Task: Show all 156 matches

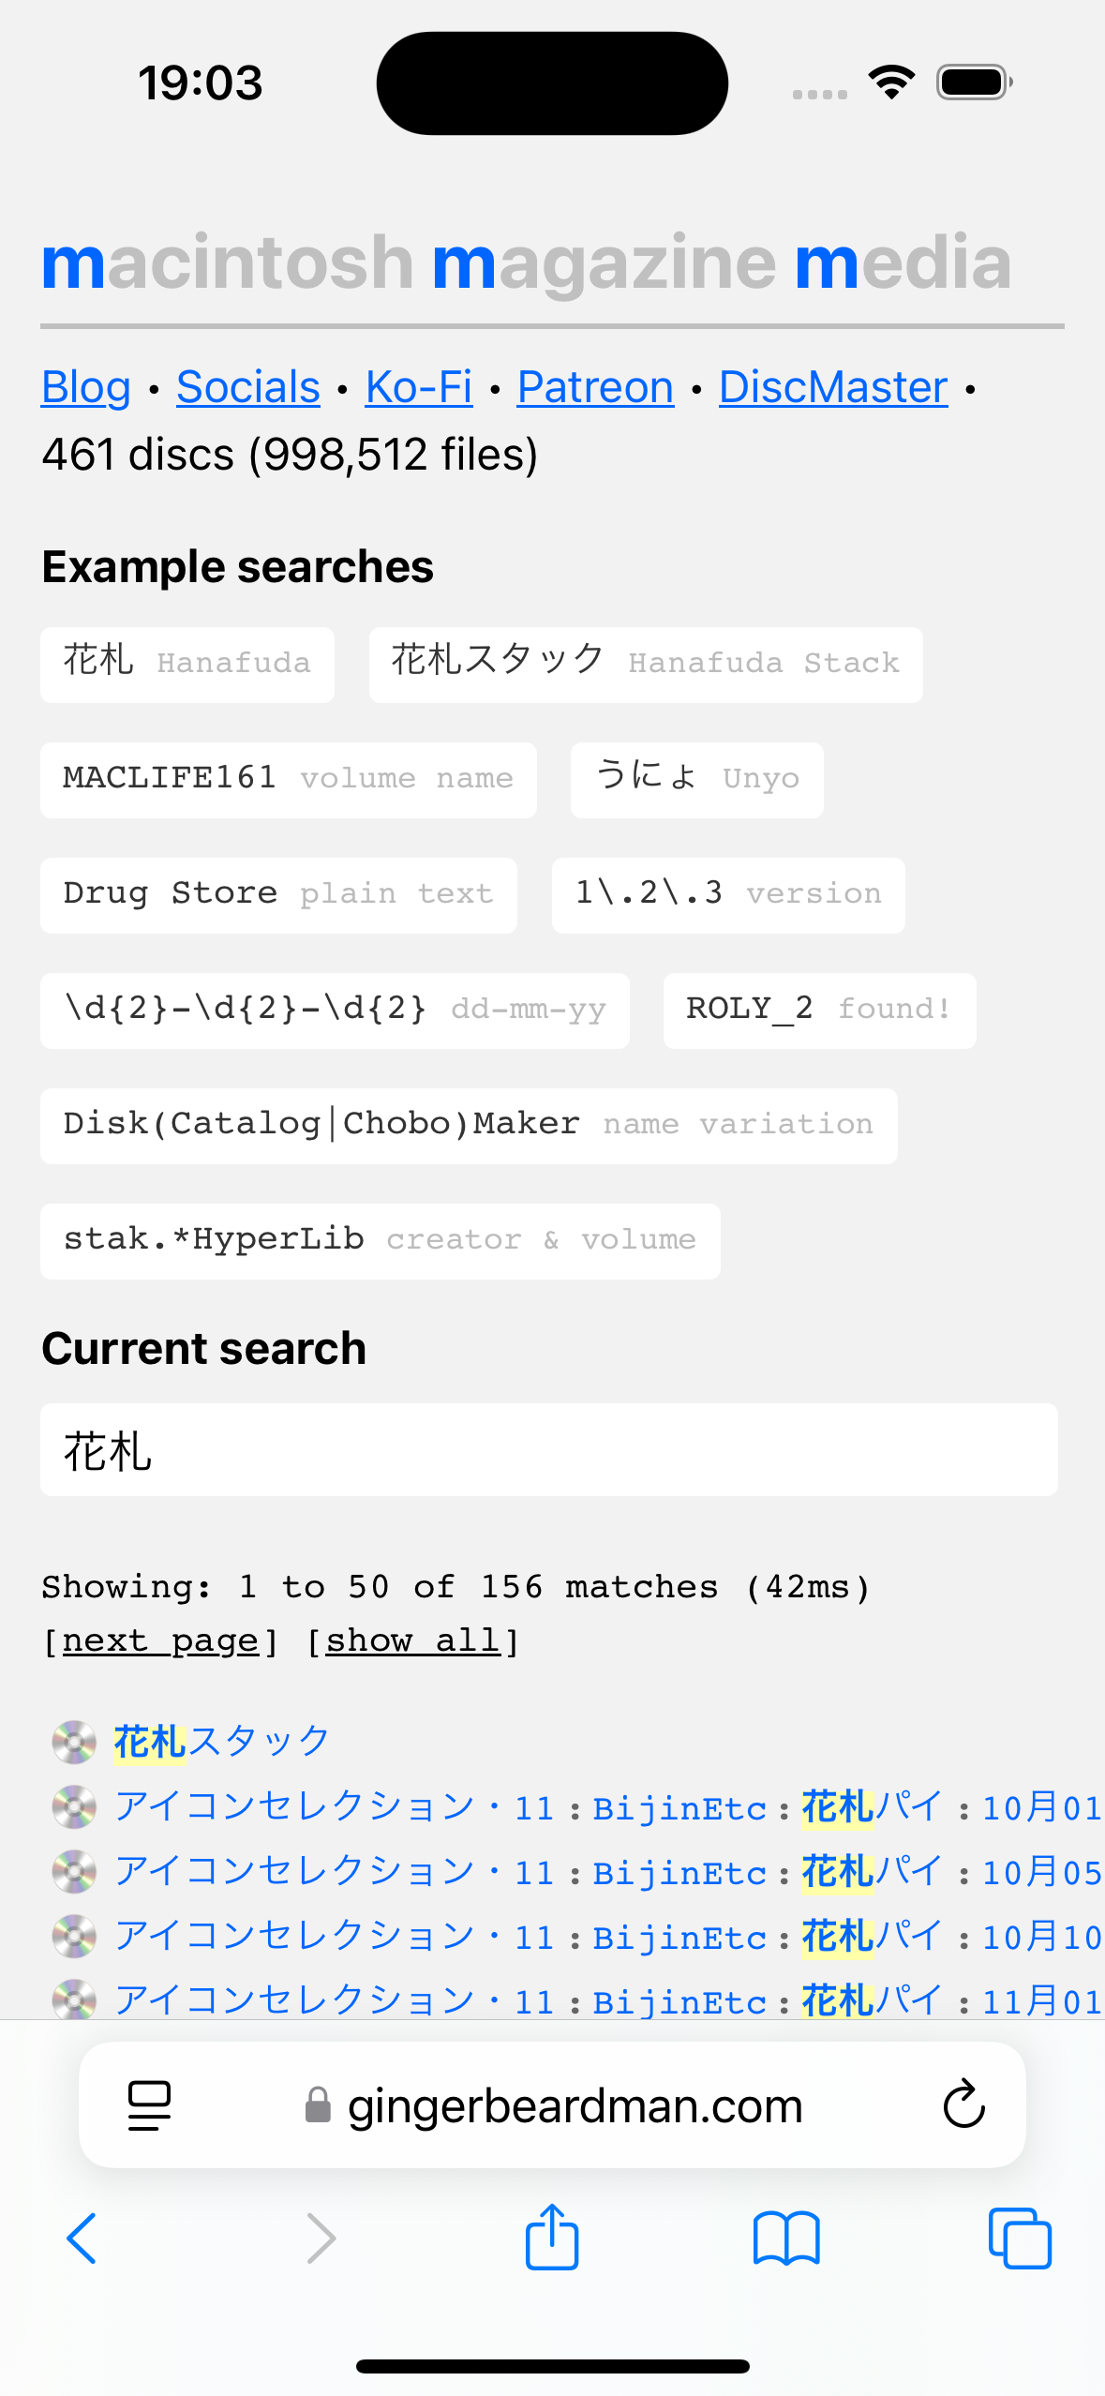Action: tap(412, 1640)
